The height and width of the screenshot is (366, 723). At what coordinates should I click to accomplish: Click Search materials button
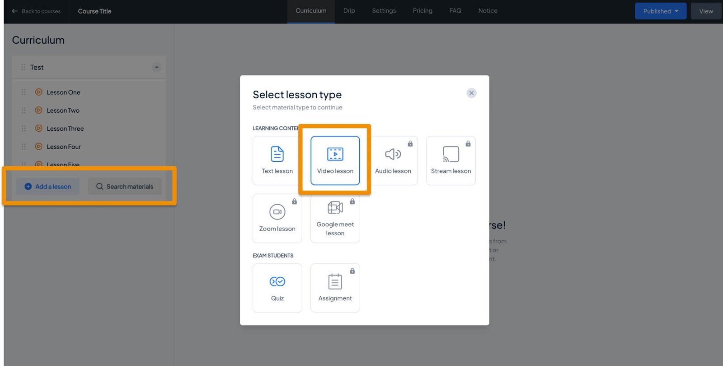click(125, 187)
